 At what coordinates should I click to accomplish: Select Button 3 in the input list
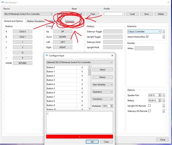click(67, 80)
